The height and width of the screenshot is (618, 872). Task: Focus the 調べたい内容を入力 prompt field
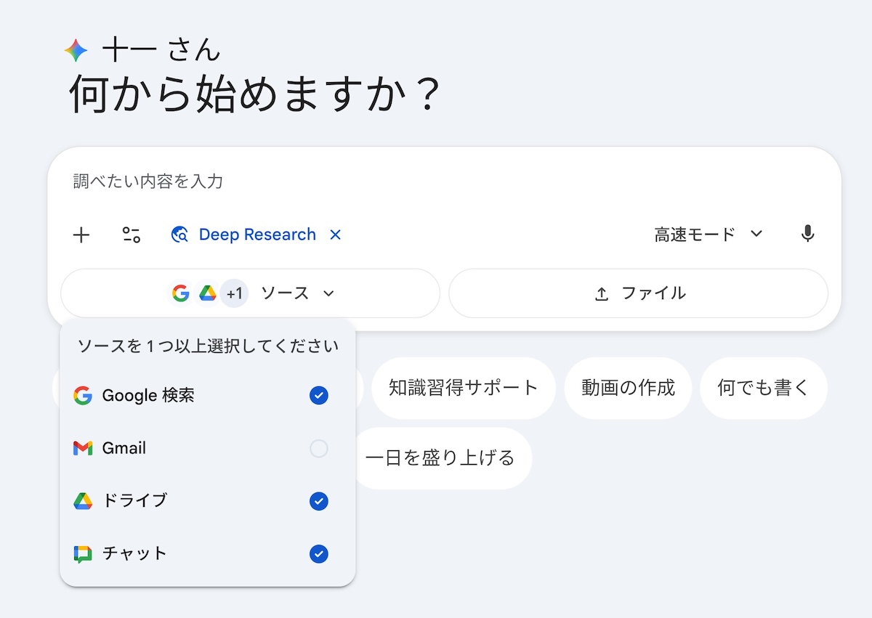[436, 182]
